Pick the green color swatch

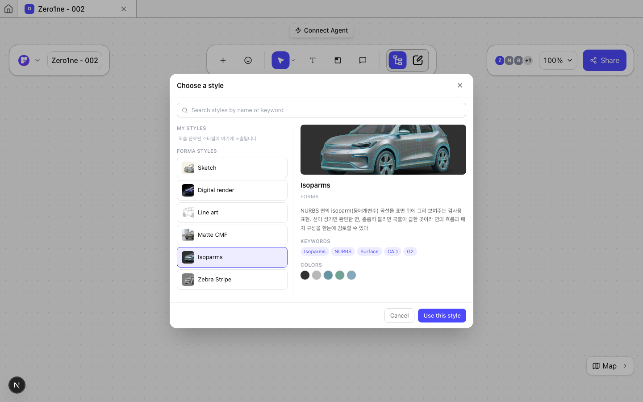pos(340,275)
